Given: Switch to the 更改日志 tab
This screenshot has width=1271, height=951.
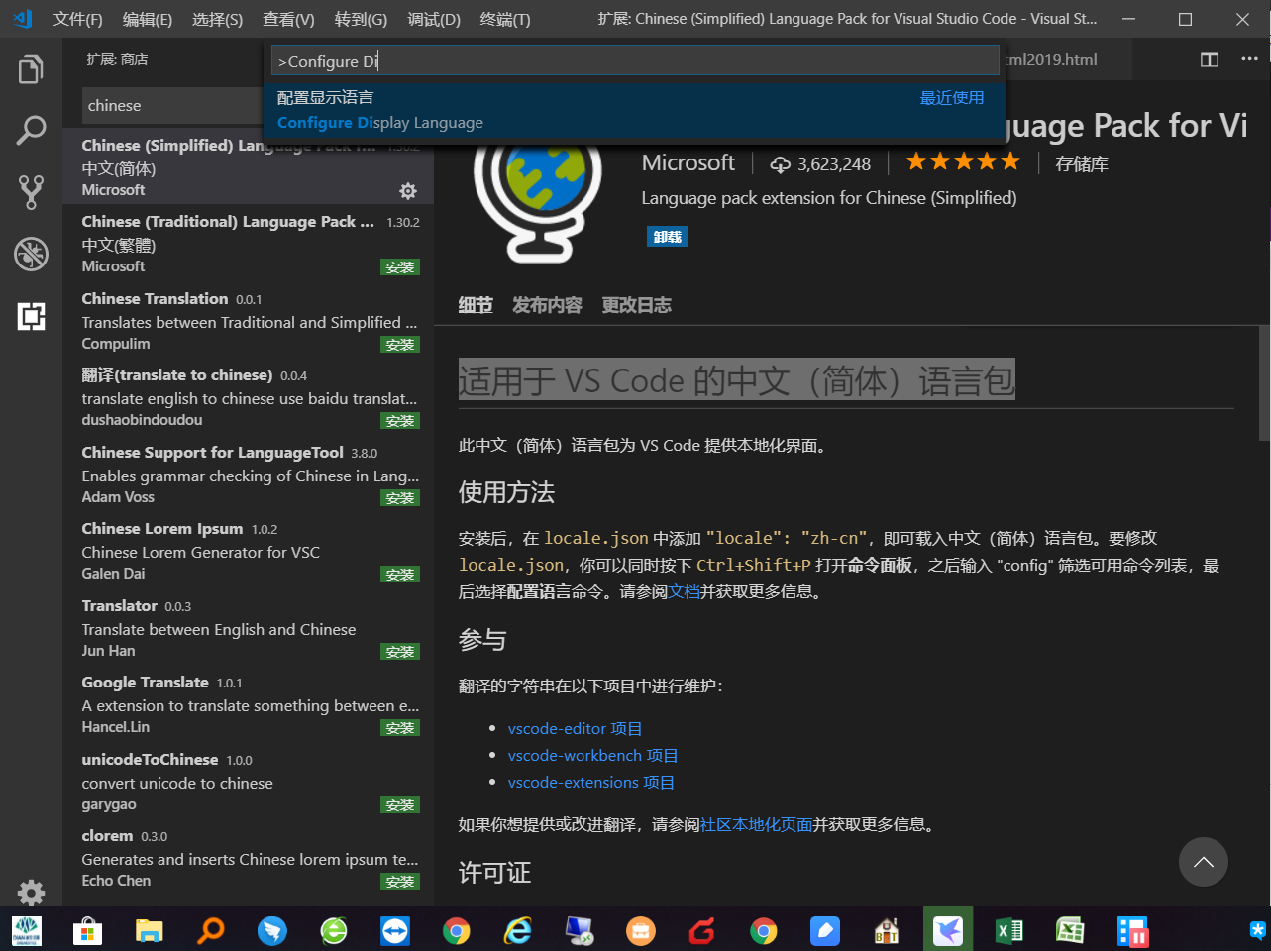Looking at the screenshot, I should (x=636, y=305).
